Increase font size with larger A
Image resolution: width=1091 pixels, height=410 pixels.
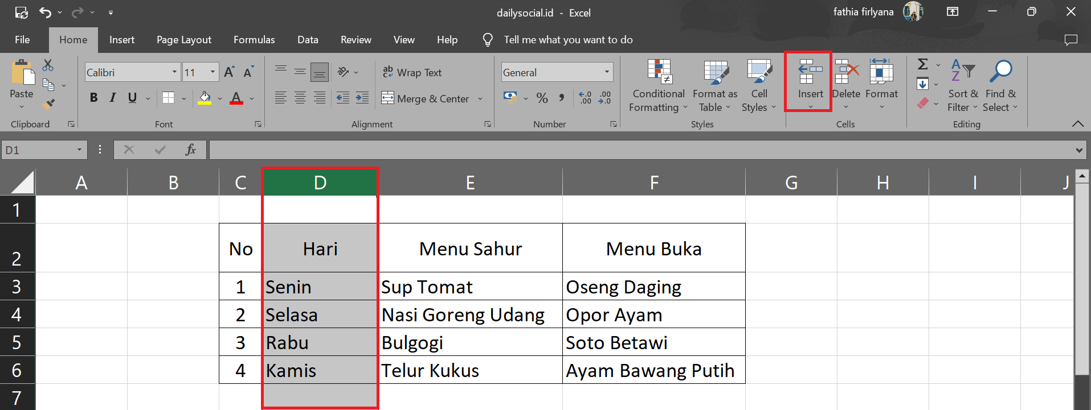(229, 72)
